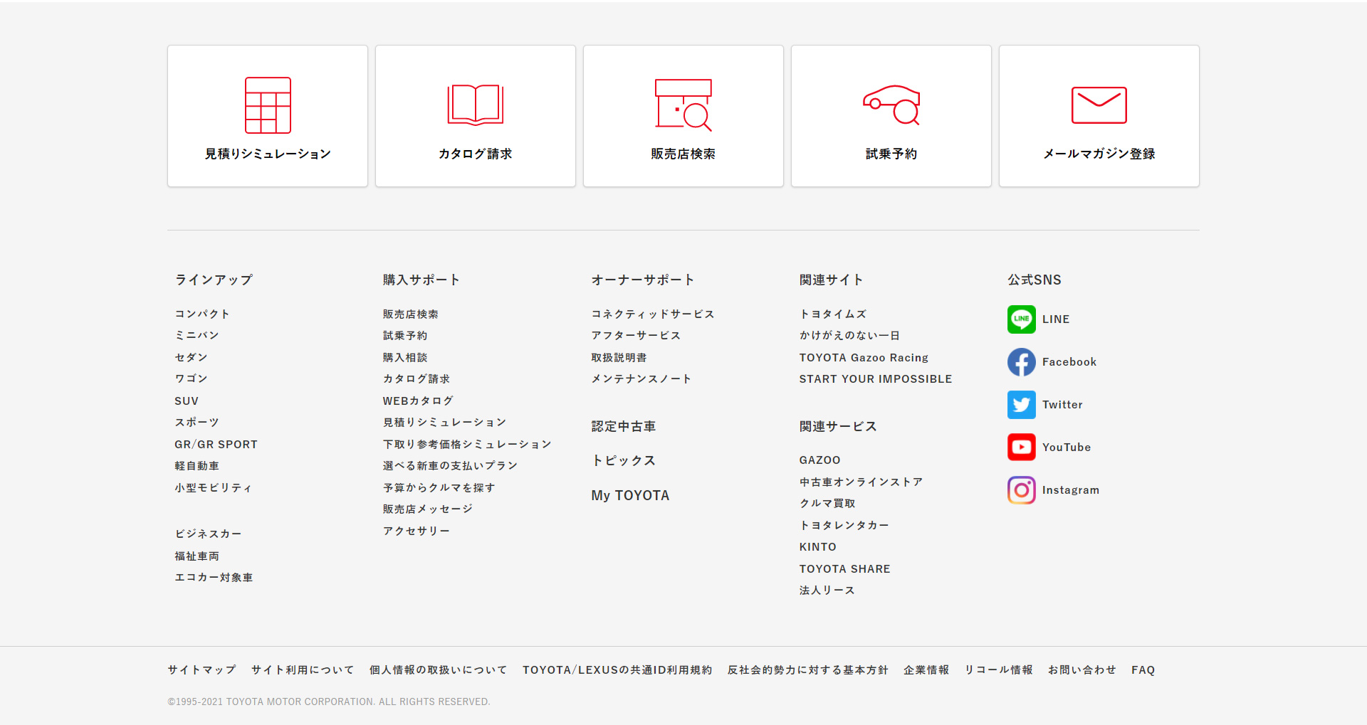Screen dimensions: 1367x725
Task: Open START YOUR IMPOSSIBLE link
Action: (876, 379)
